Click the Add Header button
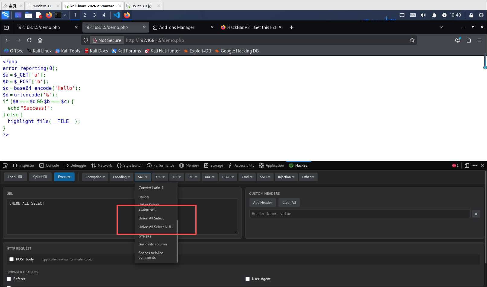 pos(262,203)
